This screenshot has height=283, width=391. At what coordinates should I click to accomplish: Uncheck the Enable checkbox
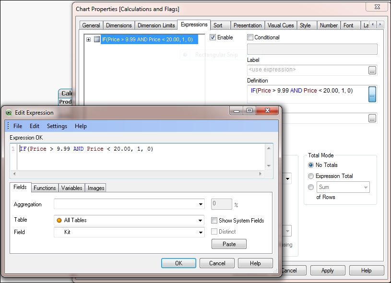pyautogui.click(x=213, y=37)
